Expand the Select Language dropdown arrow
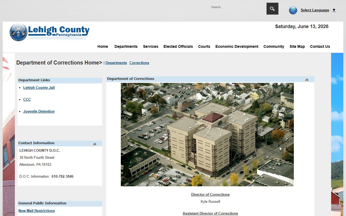This screenshot has width=346, height=216. coord(334,10)
